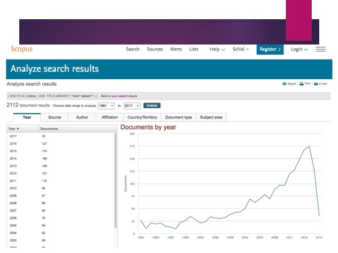Select the 2003 row in year table

(61, 240)
